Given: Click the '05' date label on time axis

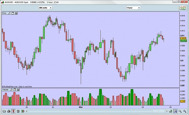Looking at the screenshot, I should click(171, 107).
